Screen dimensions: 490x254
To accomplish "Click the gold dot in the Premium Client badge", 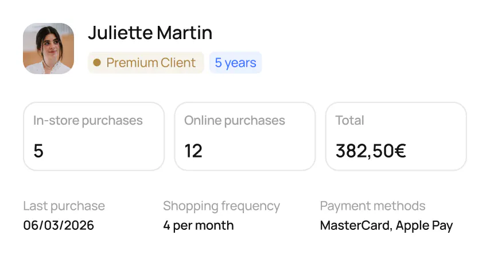I will (x=97, y=63).
